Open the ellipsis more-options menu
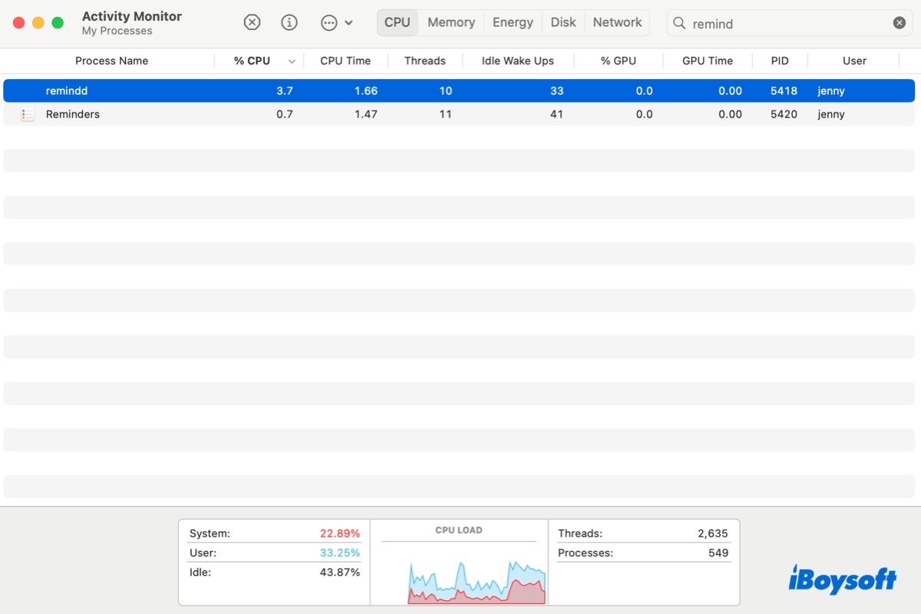The image size is (921, 614). pos(336,22)
